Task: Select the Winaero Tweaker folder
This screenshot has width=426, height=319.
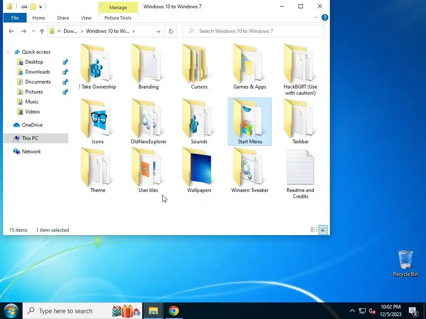Action: [250, 170]
